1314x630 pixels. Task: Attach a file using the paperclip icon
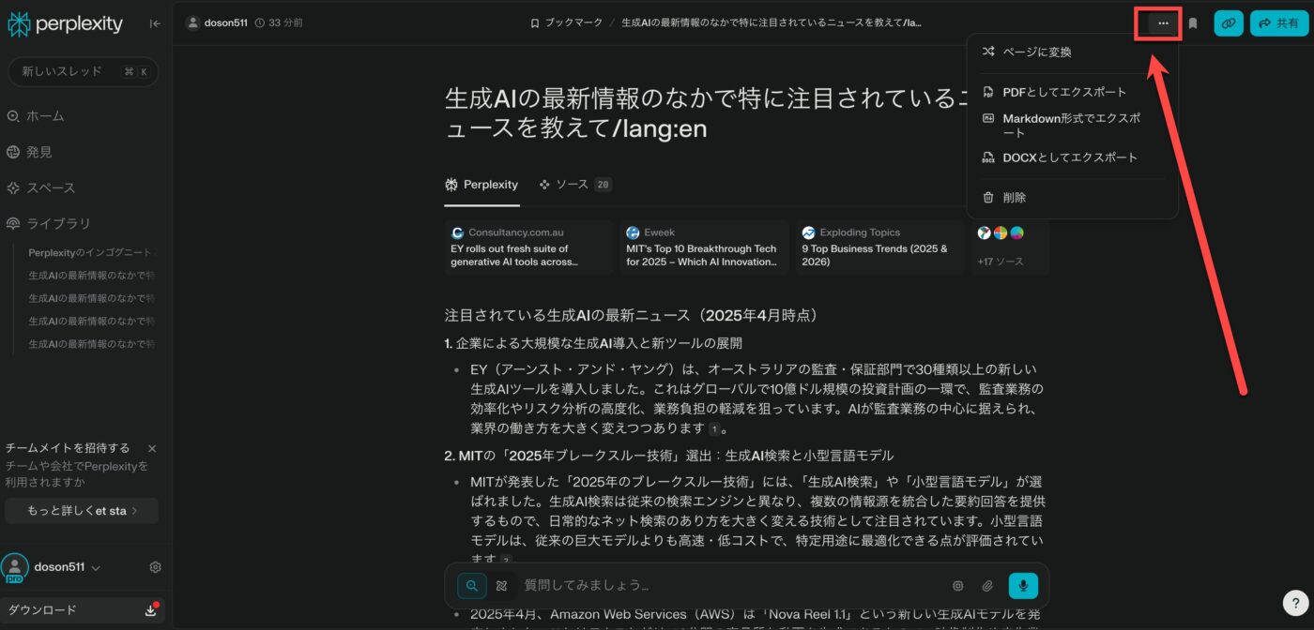click(987, 586)
